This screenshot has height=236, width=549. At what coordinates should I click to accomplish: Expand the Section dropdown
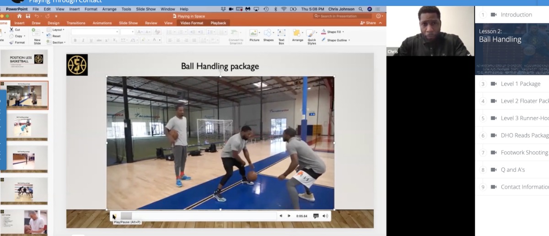click(59, 43)
